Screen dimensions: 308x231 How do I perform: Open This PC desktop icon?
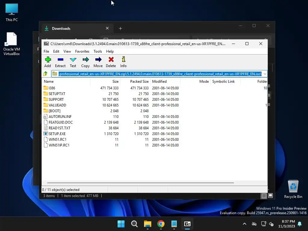(x=12, y=13)
